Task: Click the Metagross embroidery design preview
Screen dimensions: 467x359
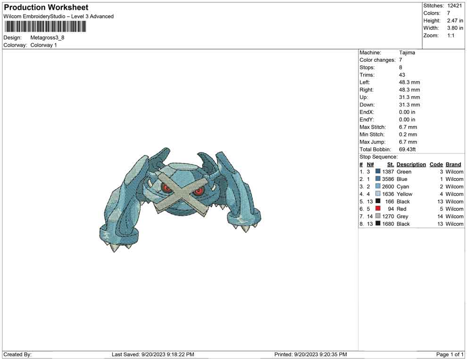Action: point(180,200)
